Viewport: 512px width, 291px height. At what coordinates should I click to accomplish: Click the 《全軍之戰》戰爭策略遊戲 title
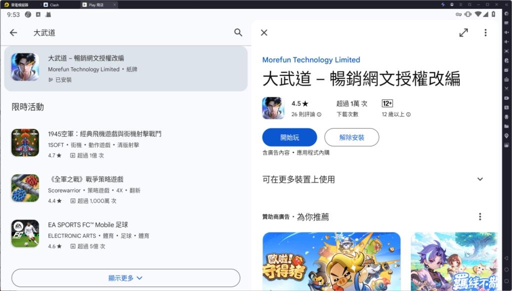tap(85, 179)
